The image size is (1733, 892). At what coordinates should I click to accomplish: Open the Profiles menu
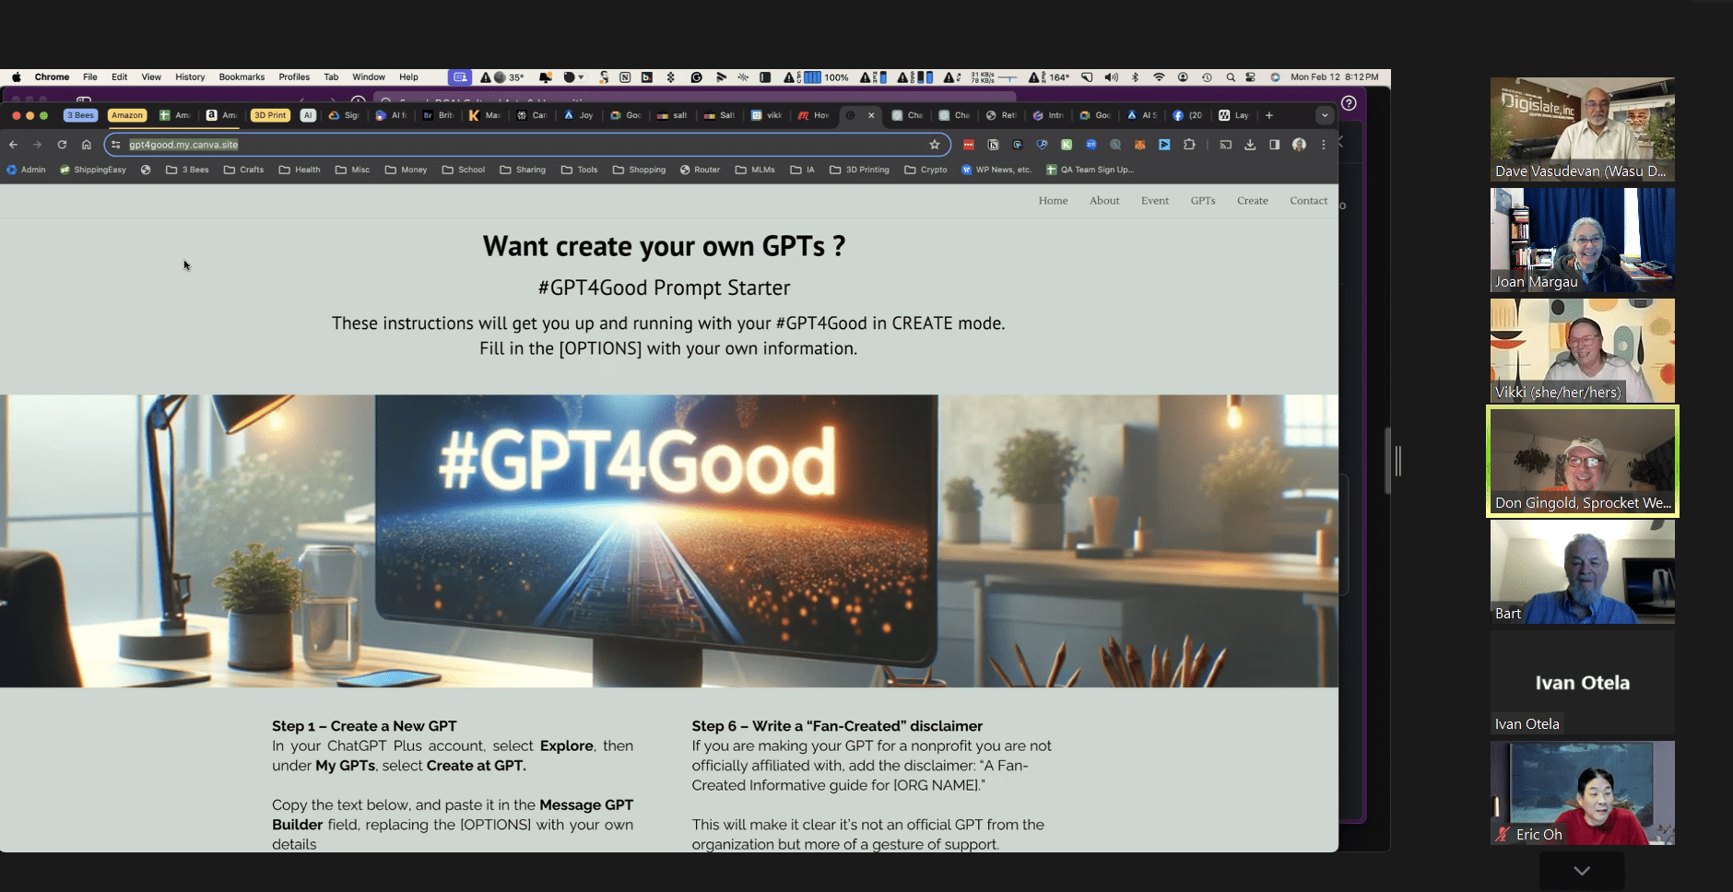[294, 77]
